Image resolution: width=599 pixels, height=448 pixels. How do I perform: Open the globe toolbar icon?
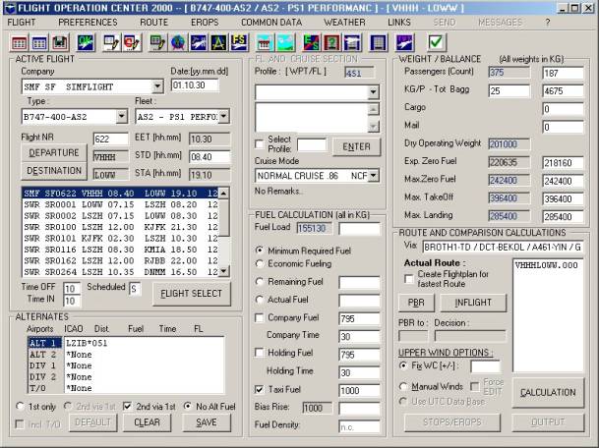coord(178,43)
